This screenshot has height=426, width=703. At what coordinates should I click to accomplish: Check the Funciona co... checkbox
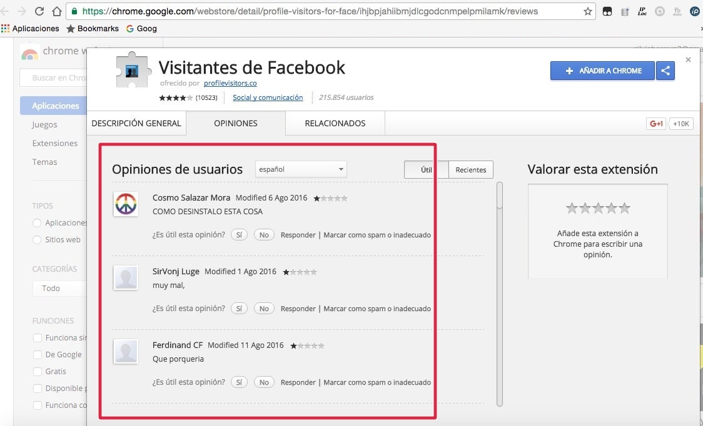coord(38,405)
